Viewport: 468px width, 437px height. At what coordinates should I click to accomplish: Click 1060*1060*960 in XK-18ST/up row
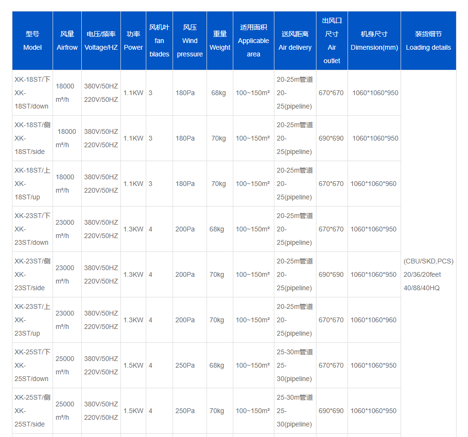click(373, 184)
